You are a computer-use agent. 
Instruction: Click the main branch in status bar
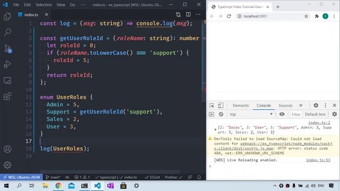[53, 177]
